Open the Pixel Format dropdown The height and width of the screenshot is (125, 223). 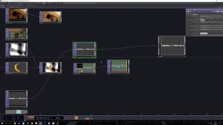click(211, 35)
